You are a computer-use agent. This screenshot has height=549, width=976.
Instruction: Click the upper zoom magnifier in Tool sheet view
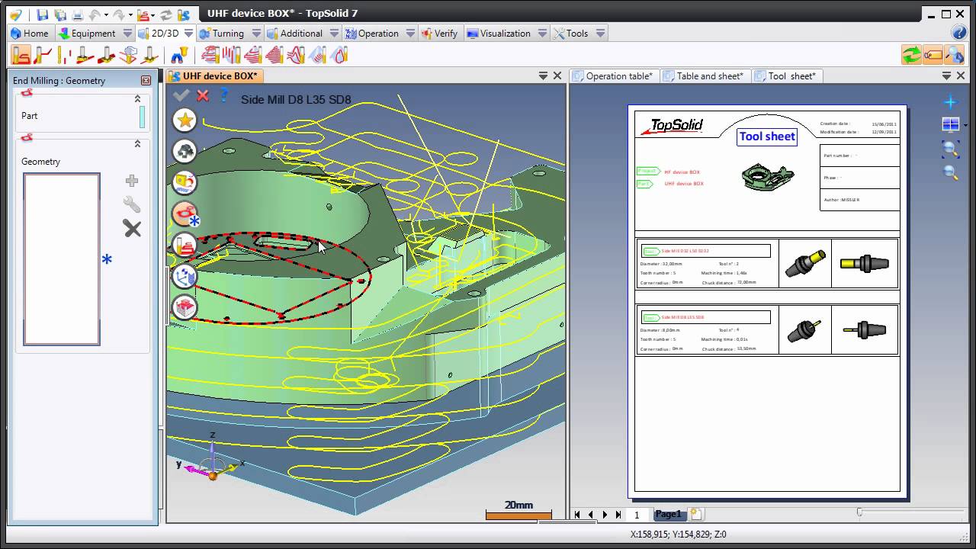(950, 149)
